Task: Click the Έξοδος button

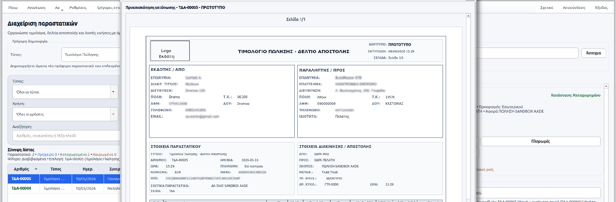Action: click(601, 8)
